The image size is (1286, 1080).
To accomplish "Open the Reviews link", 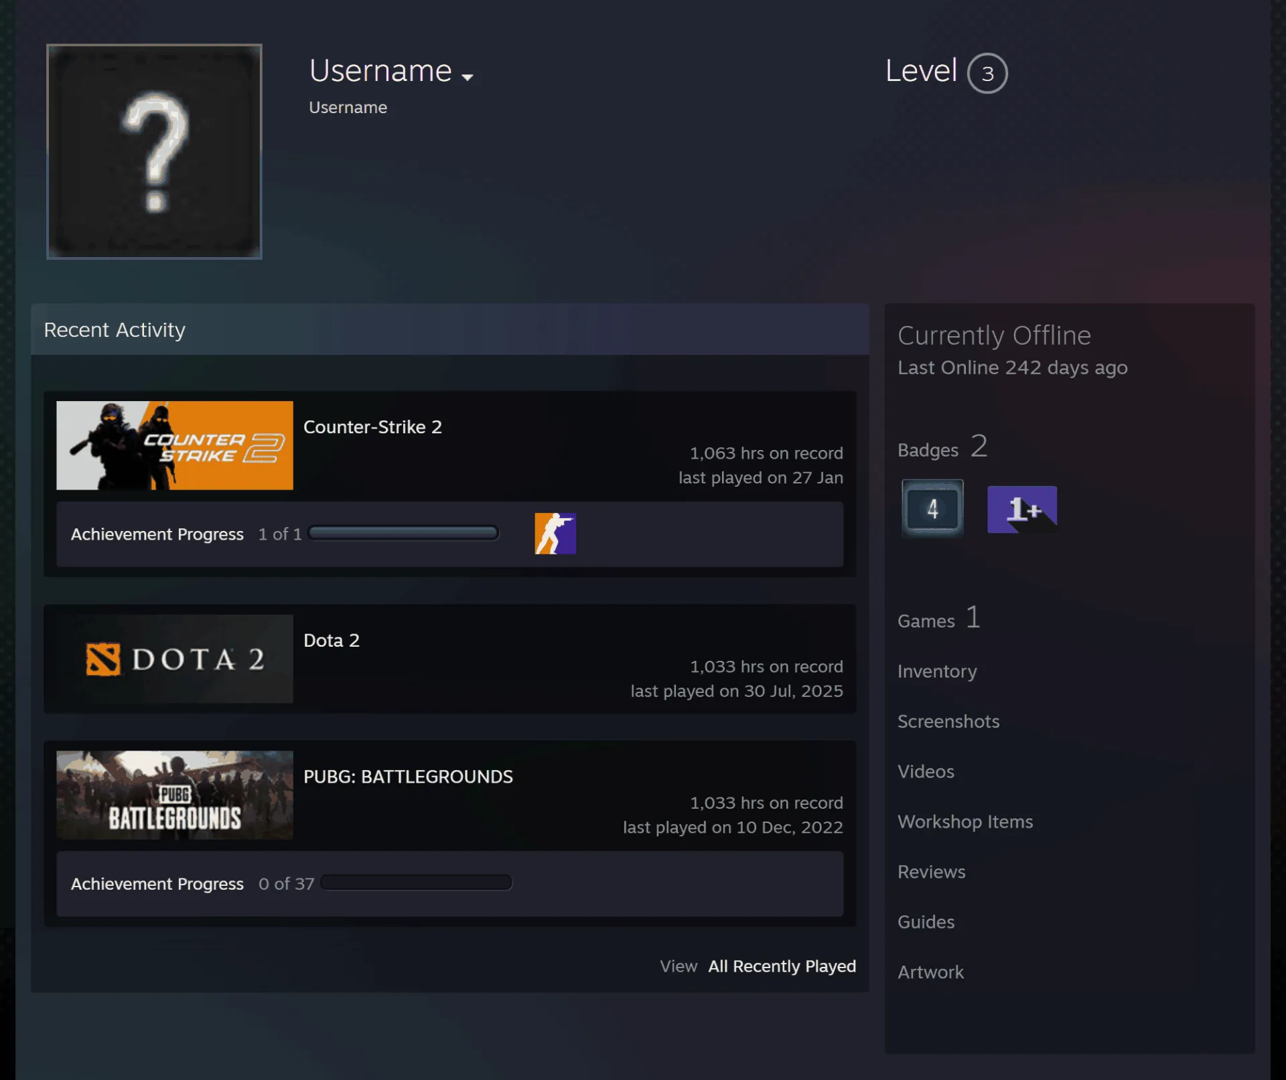I will coord(932,872).
